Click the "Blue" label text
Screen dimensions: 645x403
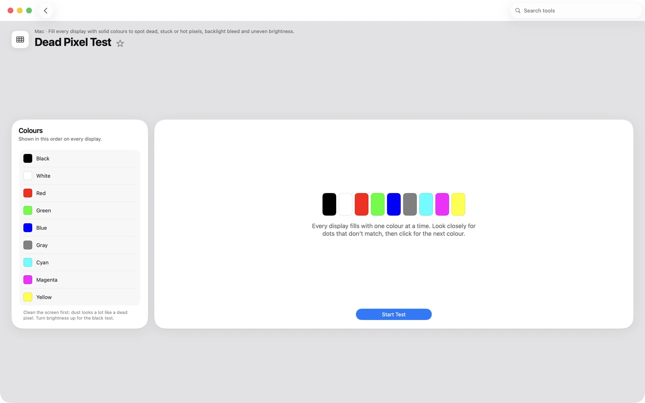pos(42,228)
